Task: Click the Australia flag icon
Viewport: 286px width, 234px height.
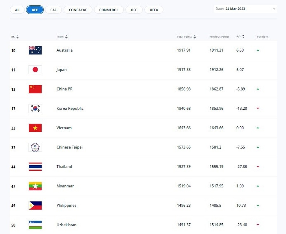Action: point(35,50)
